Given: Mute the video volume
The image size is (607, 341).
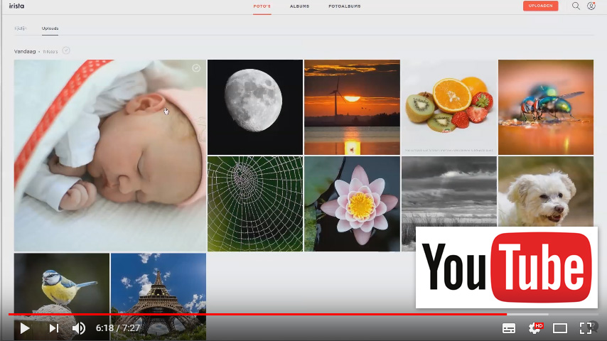Looking at the screenshot, I should pyautogui.click(x=79, y=328).
